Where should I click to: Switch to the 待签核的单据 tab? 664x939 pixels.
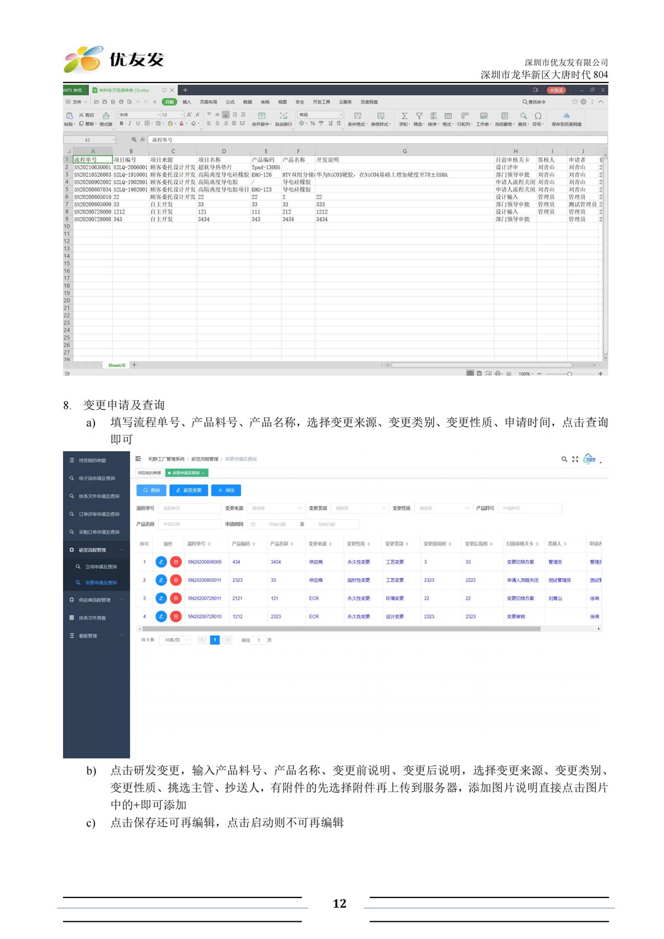(149, 473)
